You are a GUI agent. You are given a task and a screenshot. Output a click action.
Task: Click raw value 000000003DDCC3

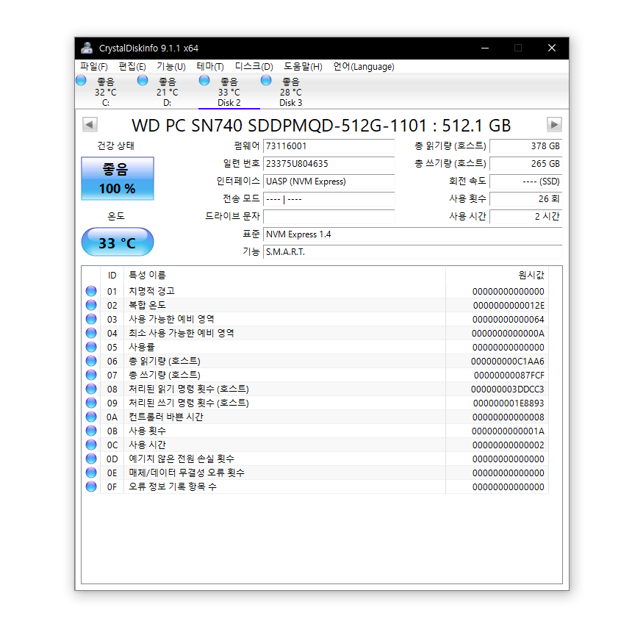508,389
